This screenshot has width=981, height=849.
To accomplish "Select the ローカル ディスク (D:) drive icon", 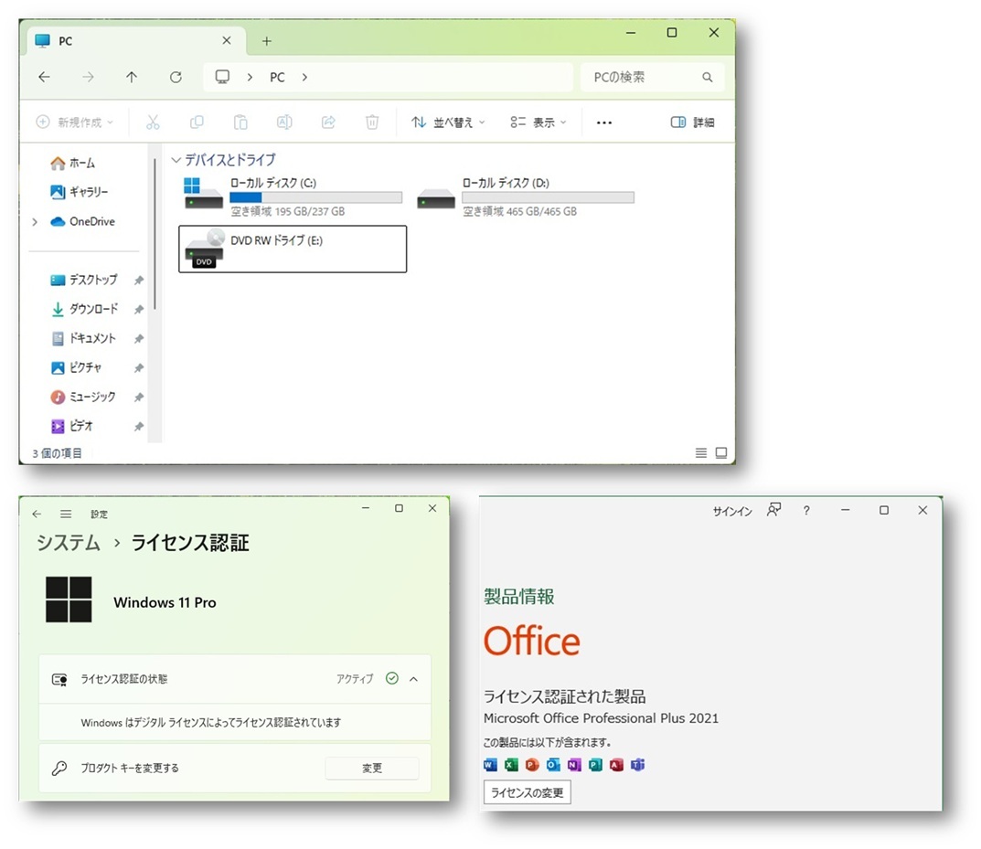I will pos(436,199).
